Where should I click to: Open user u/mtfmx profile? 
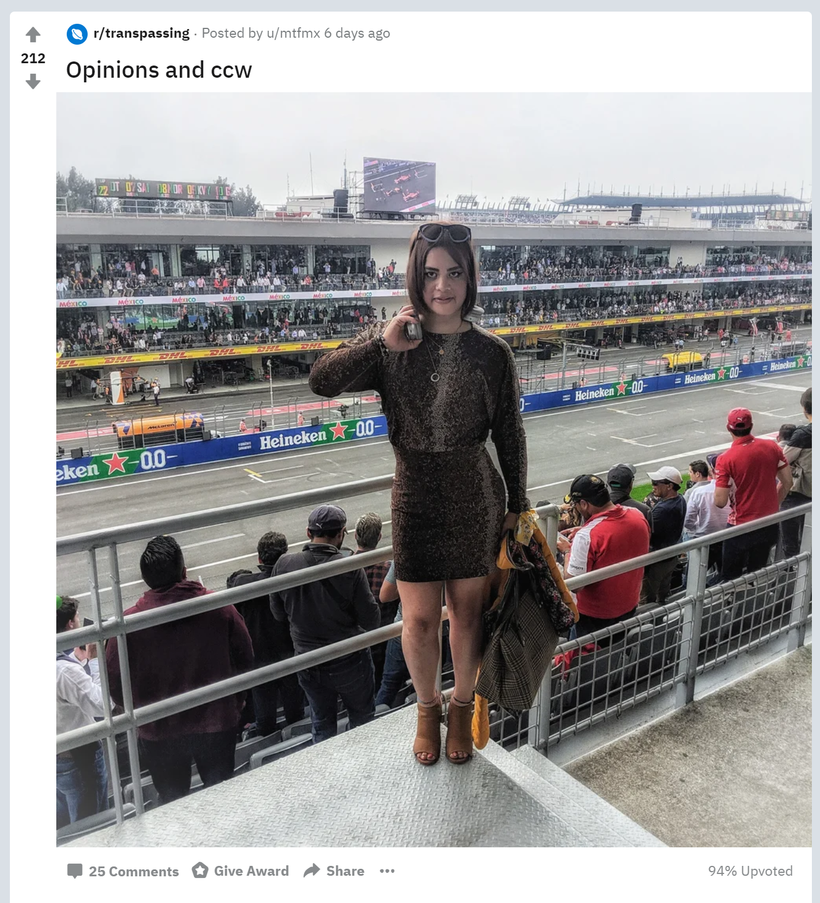click(x=294, y=33)
